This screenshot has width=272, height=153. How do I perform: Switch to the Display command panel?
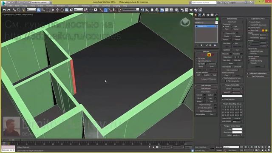(212, 15)
